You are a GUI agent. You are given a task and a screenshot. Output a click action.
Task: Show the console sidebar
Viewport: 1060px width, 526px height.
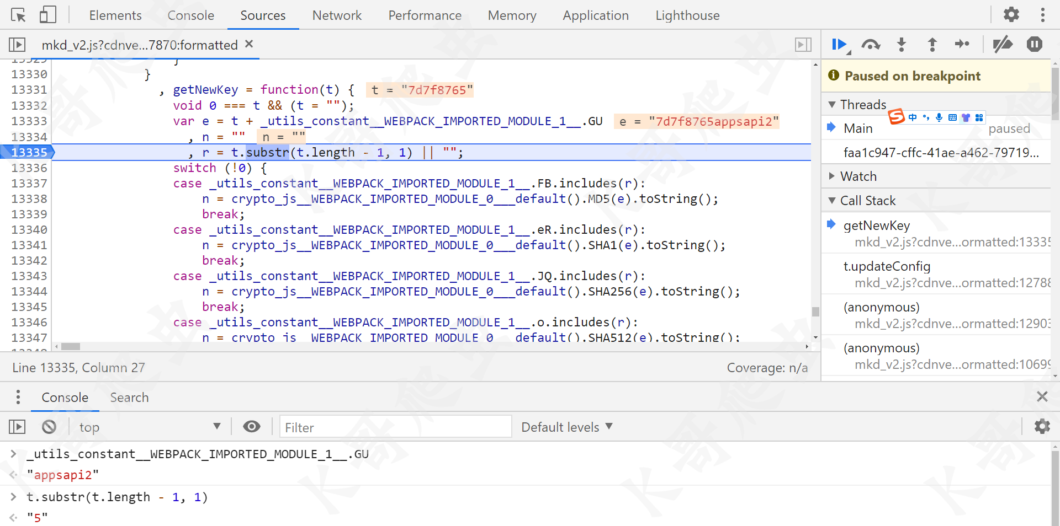(x=17, y=427)
